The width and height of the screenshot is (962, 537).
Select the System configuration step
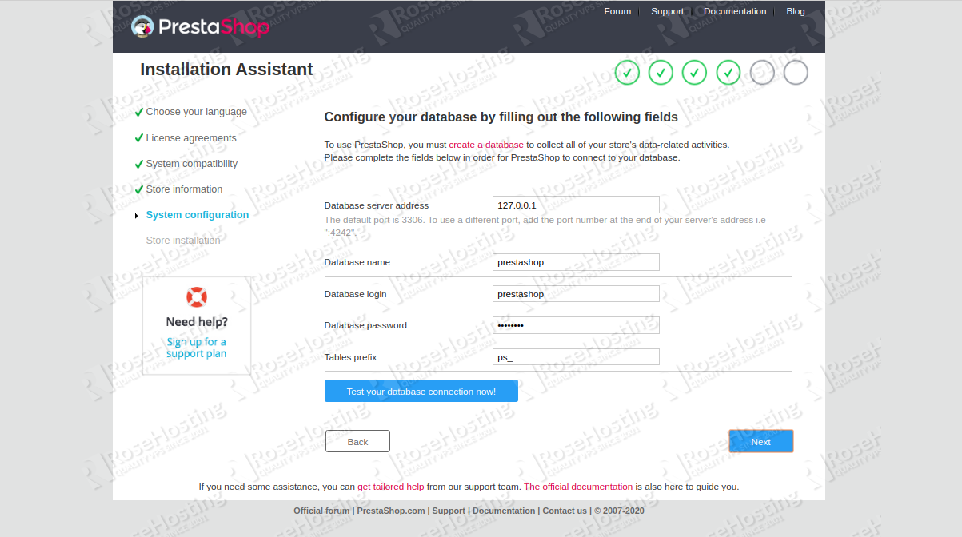[197, 214]
